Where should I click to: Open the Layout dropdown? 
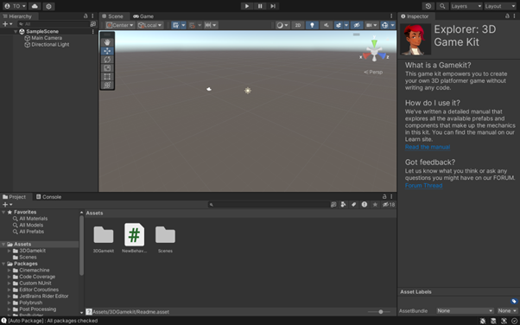point(500,6)
